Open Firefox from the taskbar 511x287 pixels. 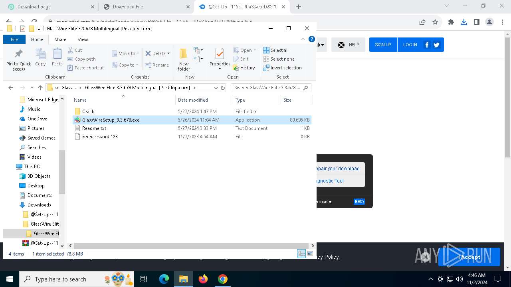click(x=203, y=279)
